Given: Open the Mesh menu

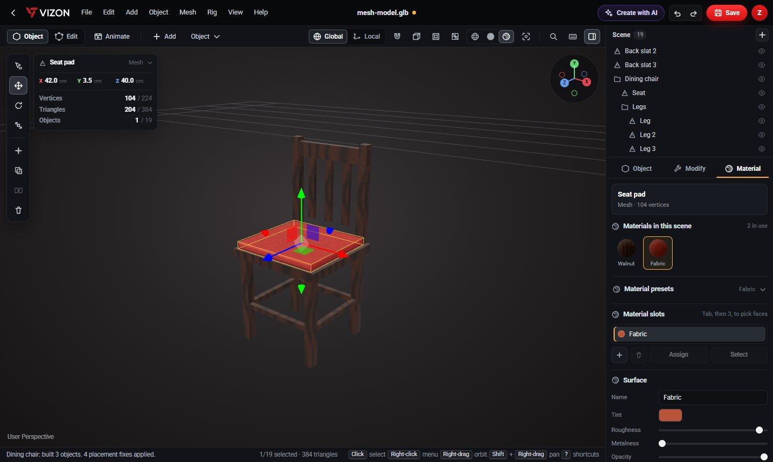Looking at the screenshot, I should click(187, 12).
